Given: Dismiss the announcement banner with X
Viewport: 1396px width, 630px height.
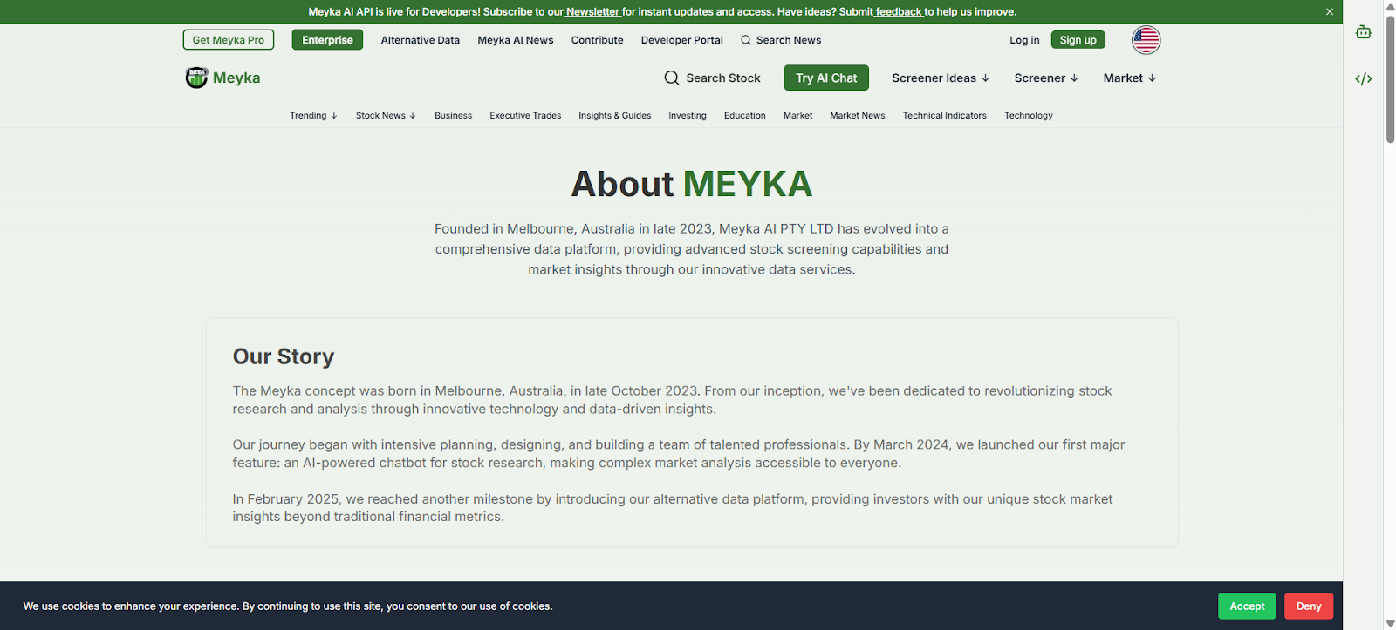Looking at the screenshot, I should point(1330,12).
